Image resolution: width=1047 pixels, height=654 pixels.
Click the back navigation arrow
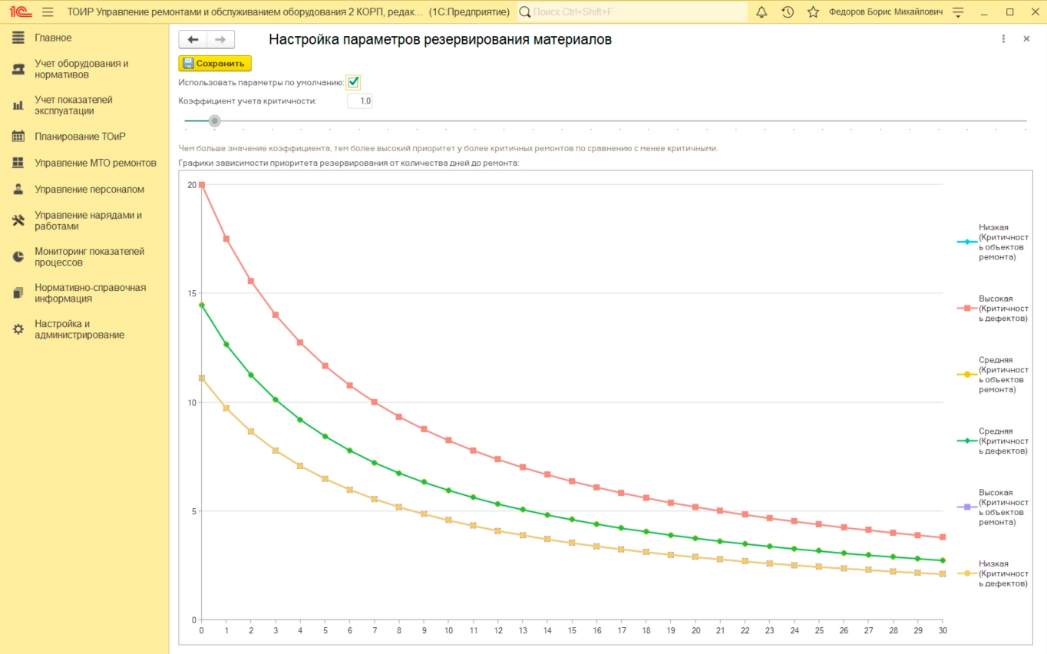point(193,40)
